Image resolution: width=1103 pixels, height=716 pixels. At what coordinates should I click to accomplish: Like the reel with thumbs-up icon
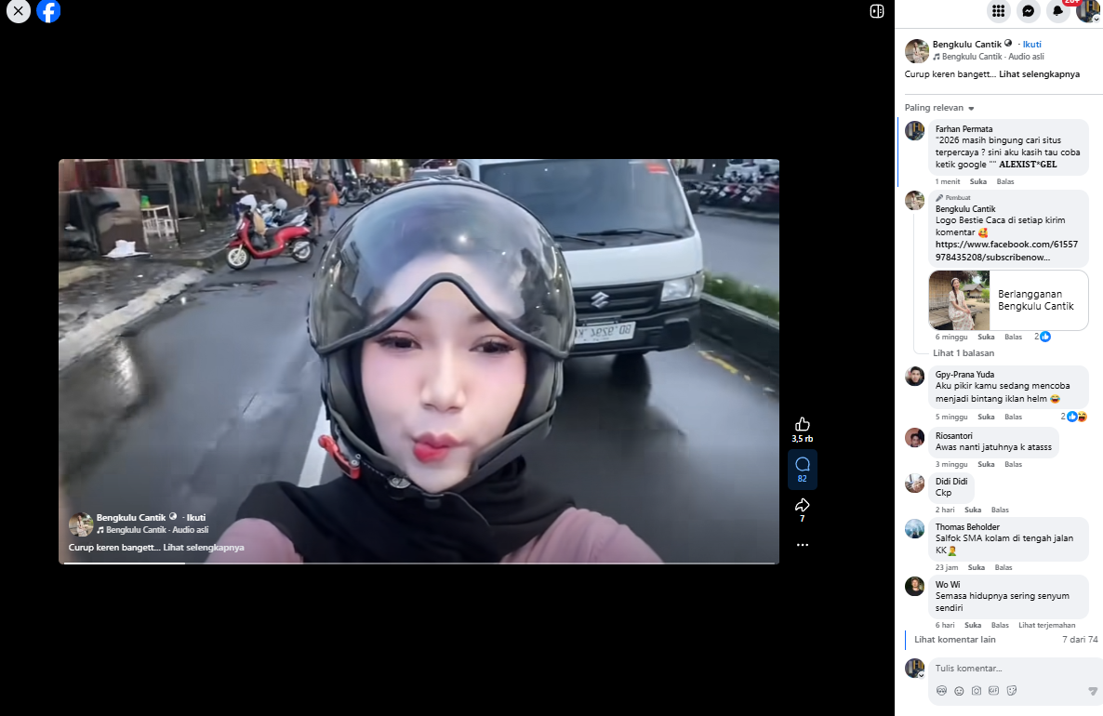(802, 424)
